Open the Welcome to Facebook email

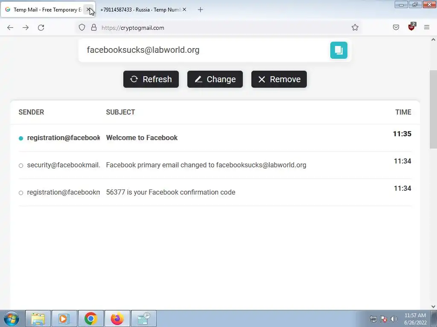click(215, 138)
